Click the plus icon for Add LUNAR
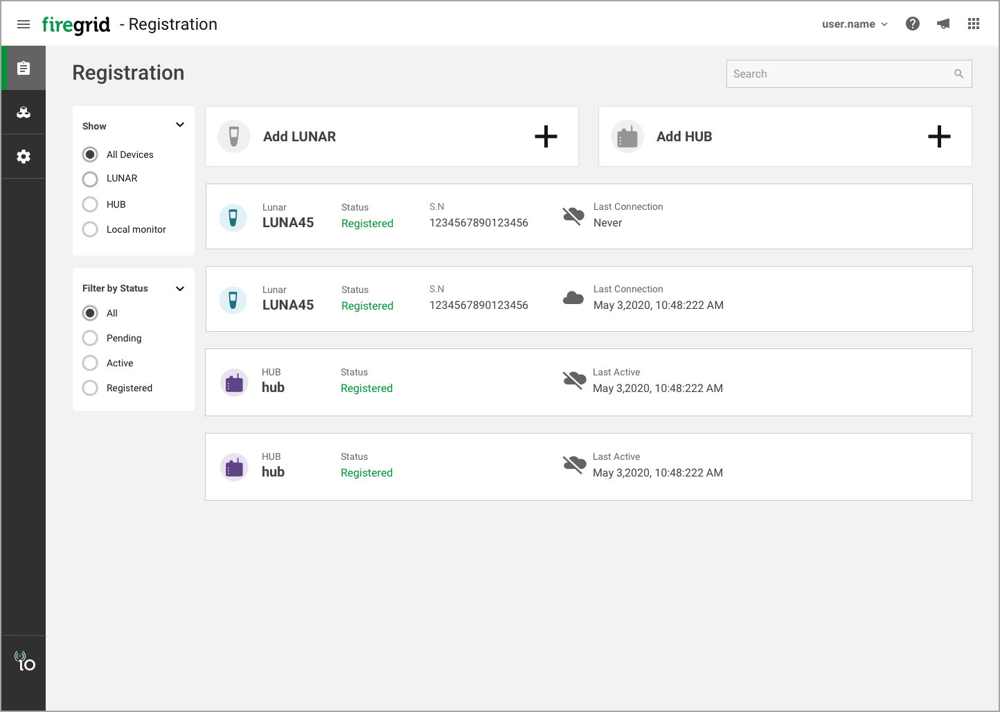Viewport: 1000px width, 712px height. point(546,136)
